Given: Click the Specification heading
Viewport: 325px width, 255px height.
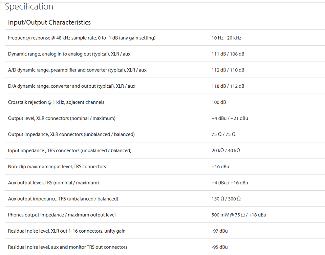Looking at the screenshot, I should 29,7.
